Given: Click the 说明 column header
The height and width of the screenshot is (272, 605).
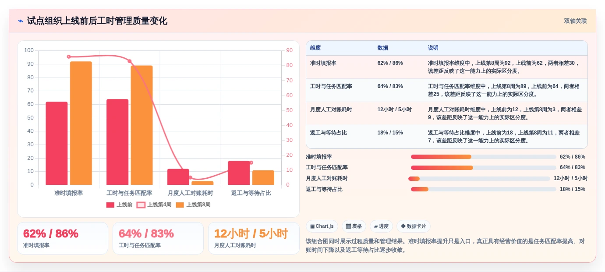Looking at the screenshot, I should (x=433, y=48).
